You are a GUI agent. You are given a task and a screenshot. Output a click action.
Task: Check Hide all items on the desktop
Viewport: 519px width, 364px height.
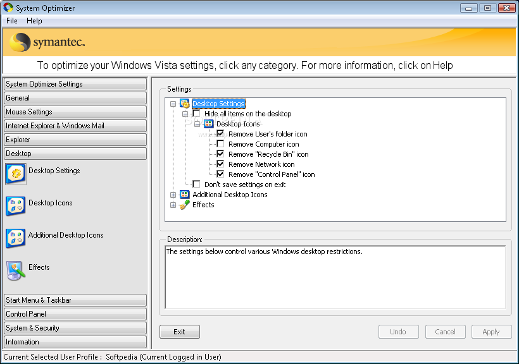pos(196,114)
